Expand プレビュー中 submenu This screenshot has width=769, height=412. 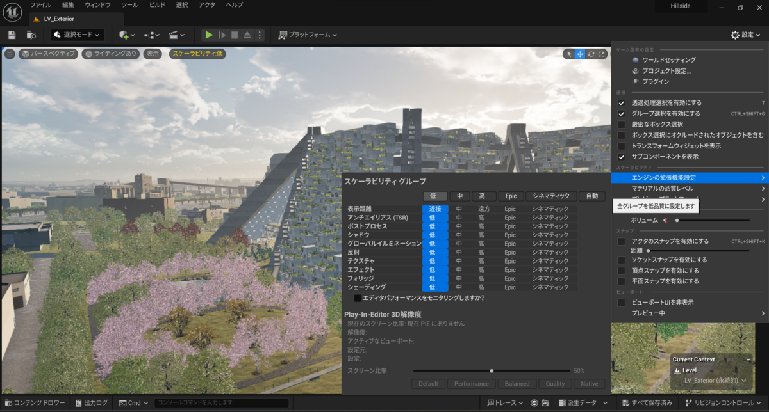point(689,313)
